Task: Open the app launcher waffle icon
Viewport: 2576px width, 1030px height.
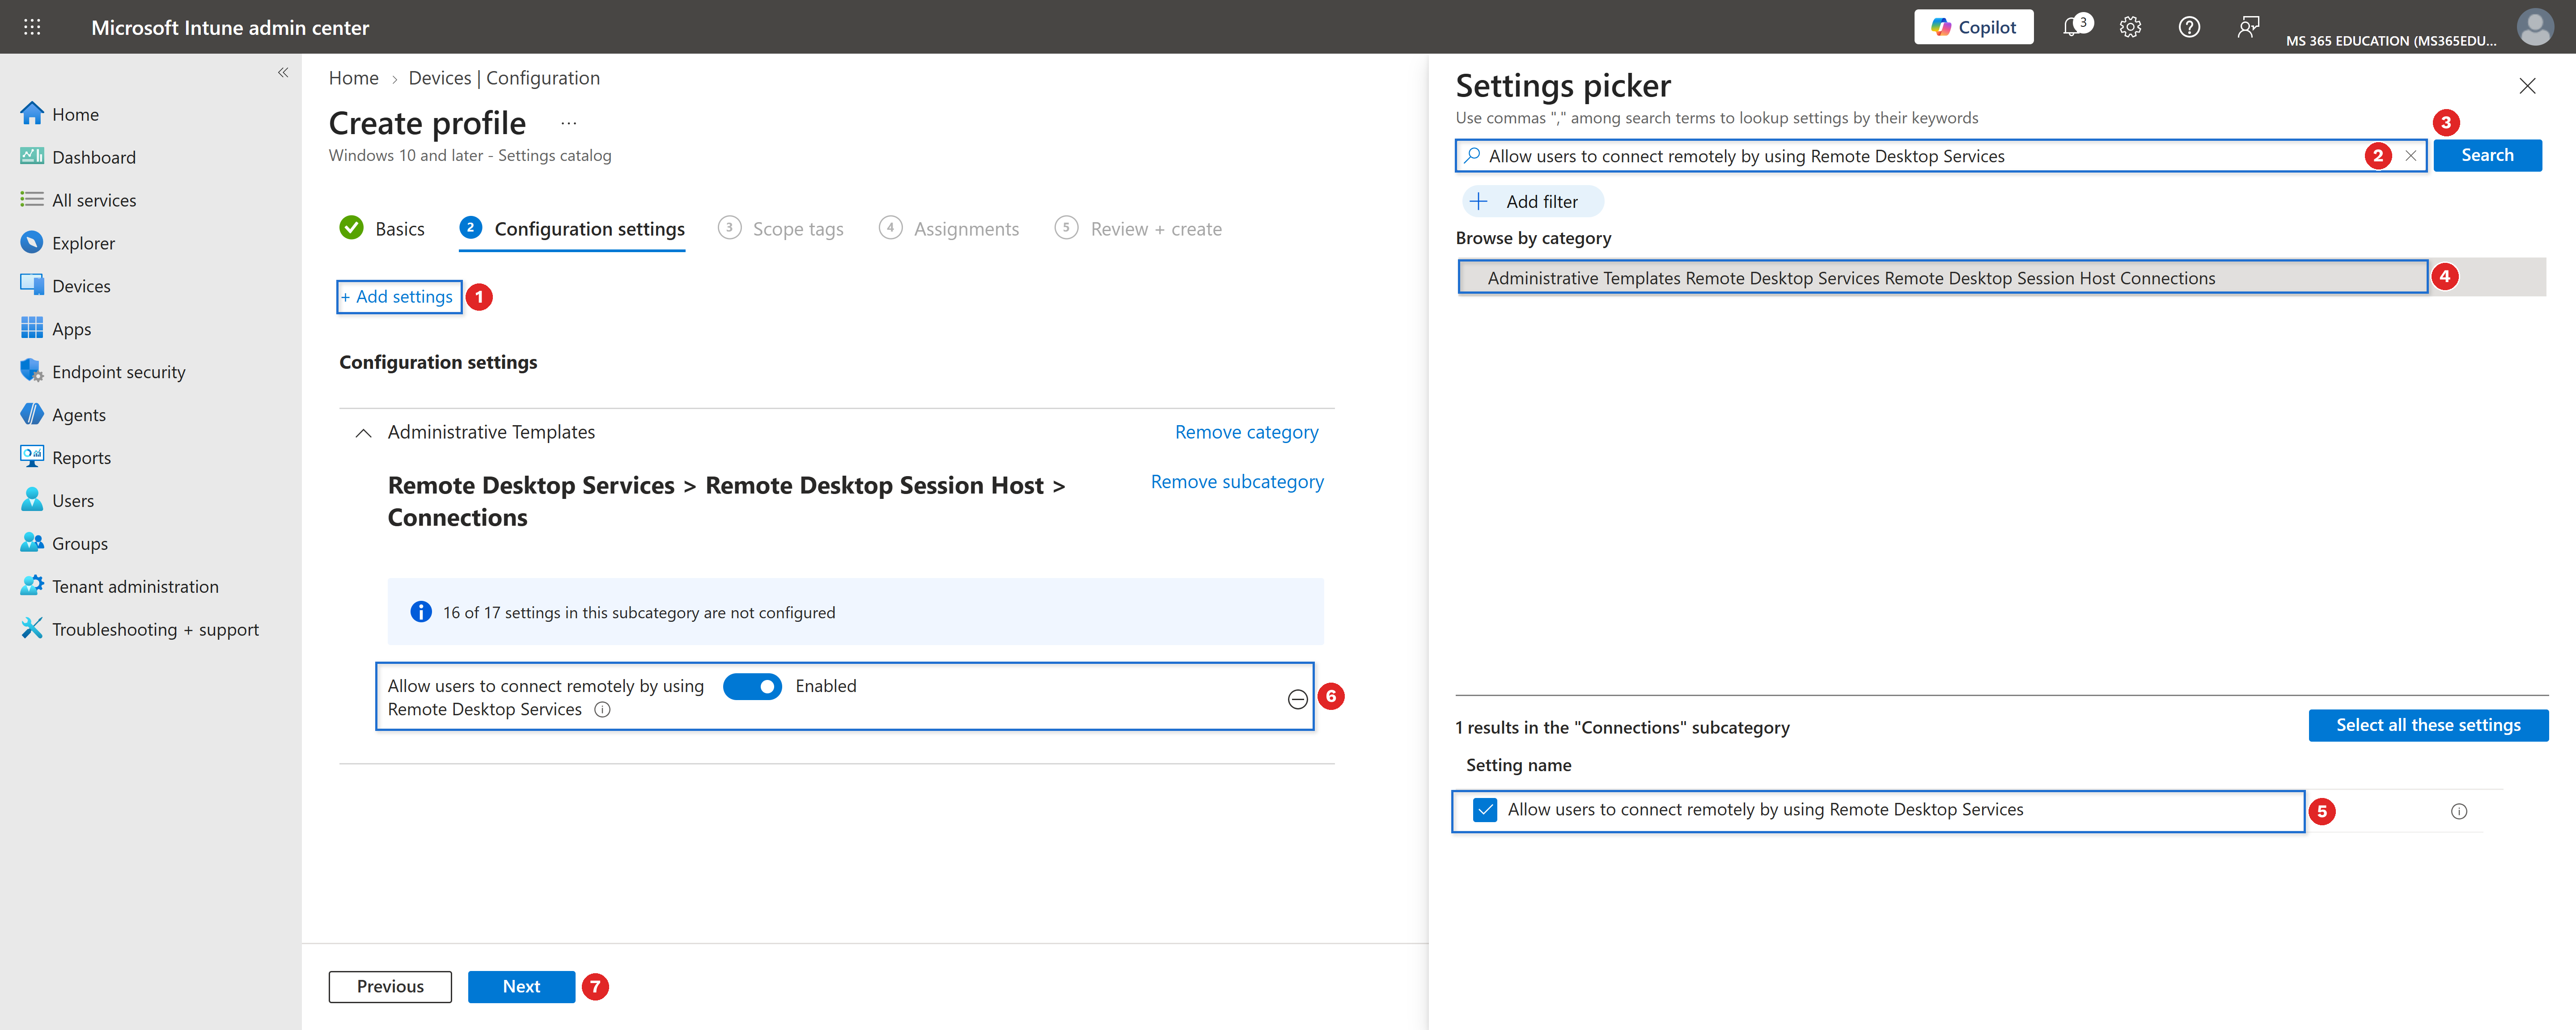Action: click(x=32, y=27)
